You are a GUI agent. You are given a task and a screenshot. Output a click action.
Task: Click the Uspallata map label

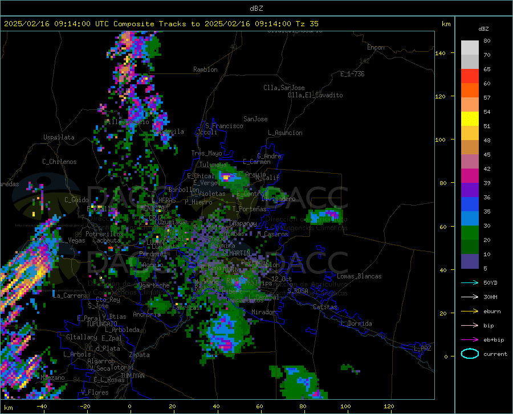[59, 137]
